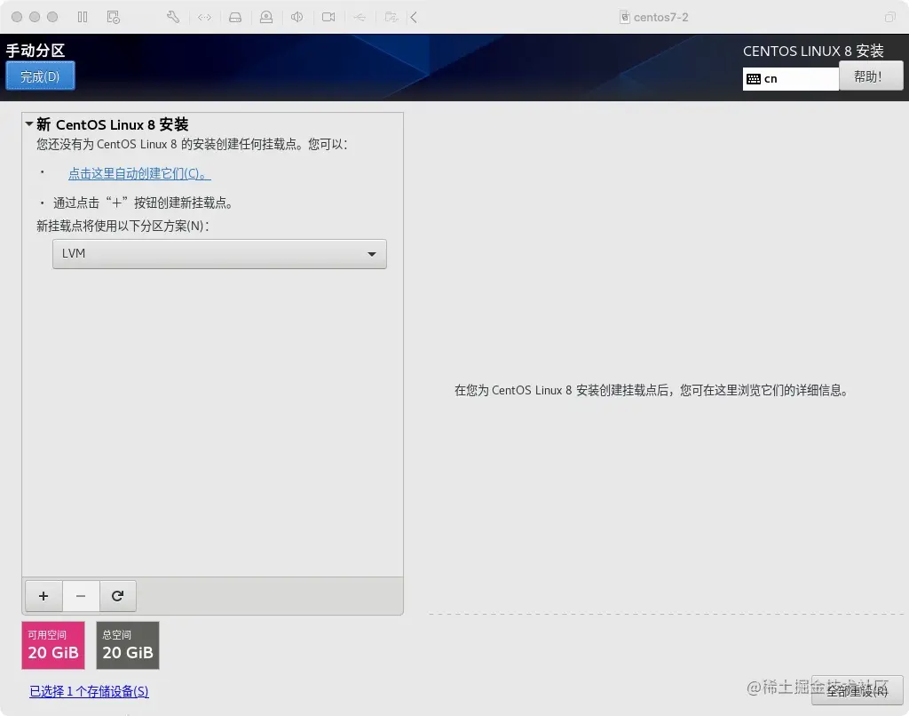Open selected storage devices link

90,692
